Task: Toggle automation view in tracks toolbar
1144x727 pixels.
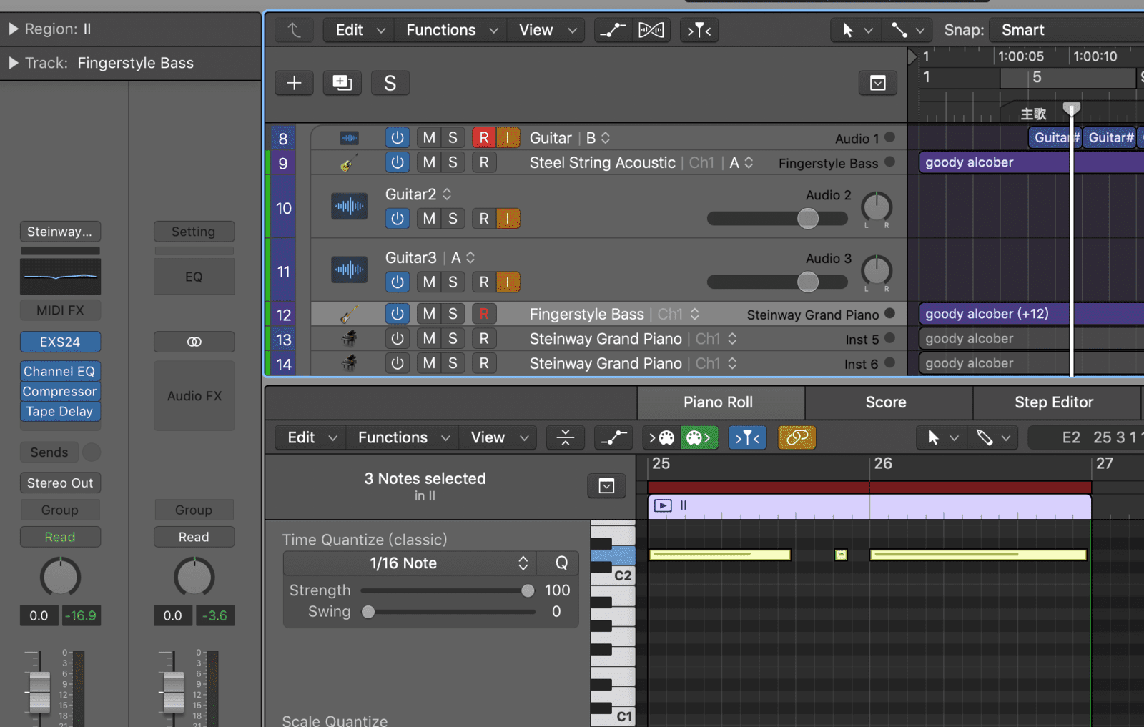Action: point(613,30)
